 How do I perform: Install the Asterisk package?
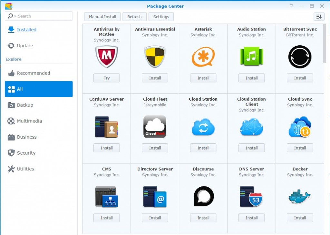[x=203, y=78]
